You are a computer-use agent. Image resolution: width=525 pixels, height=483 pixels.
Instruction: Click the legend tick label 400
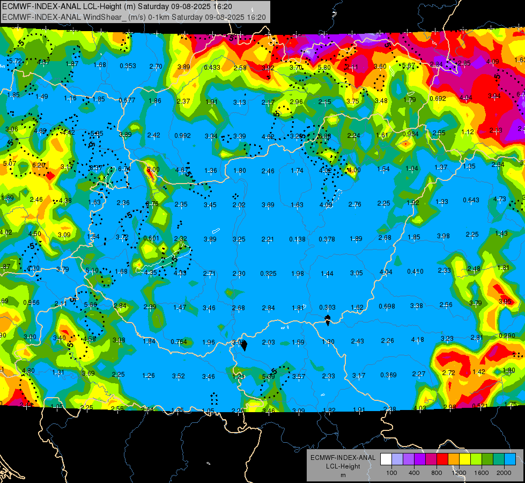(414, 473)
